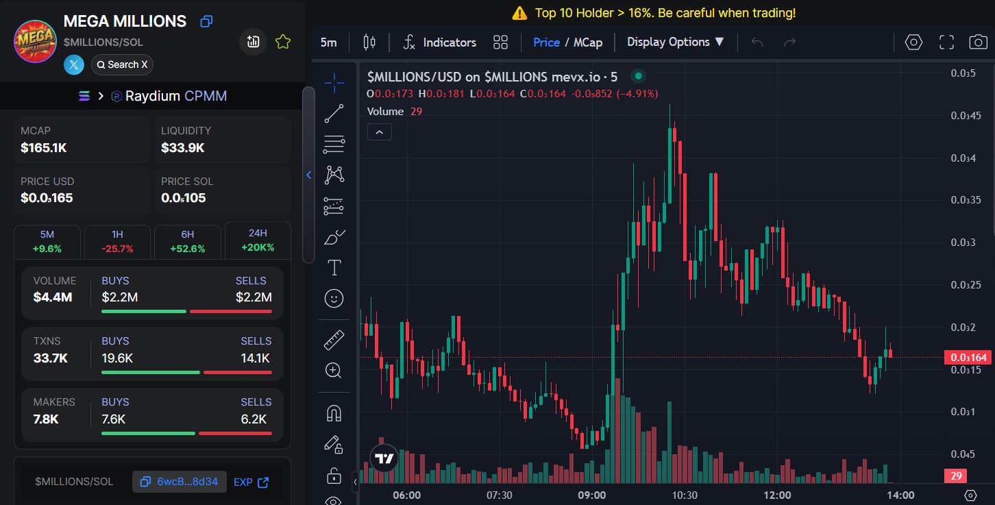The width and height of the screenshot is (995, 505).
Task: Select the ruler measure tool
Action: click(334, 340)
